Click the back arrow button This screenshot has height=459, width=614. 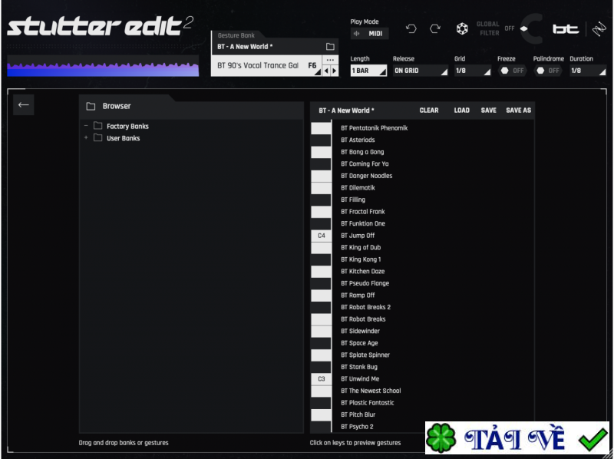click(24, 104)
